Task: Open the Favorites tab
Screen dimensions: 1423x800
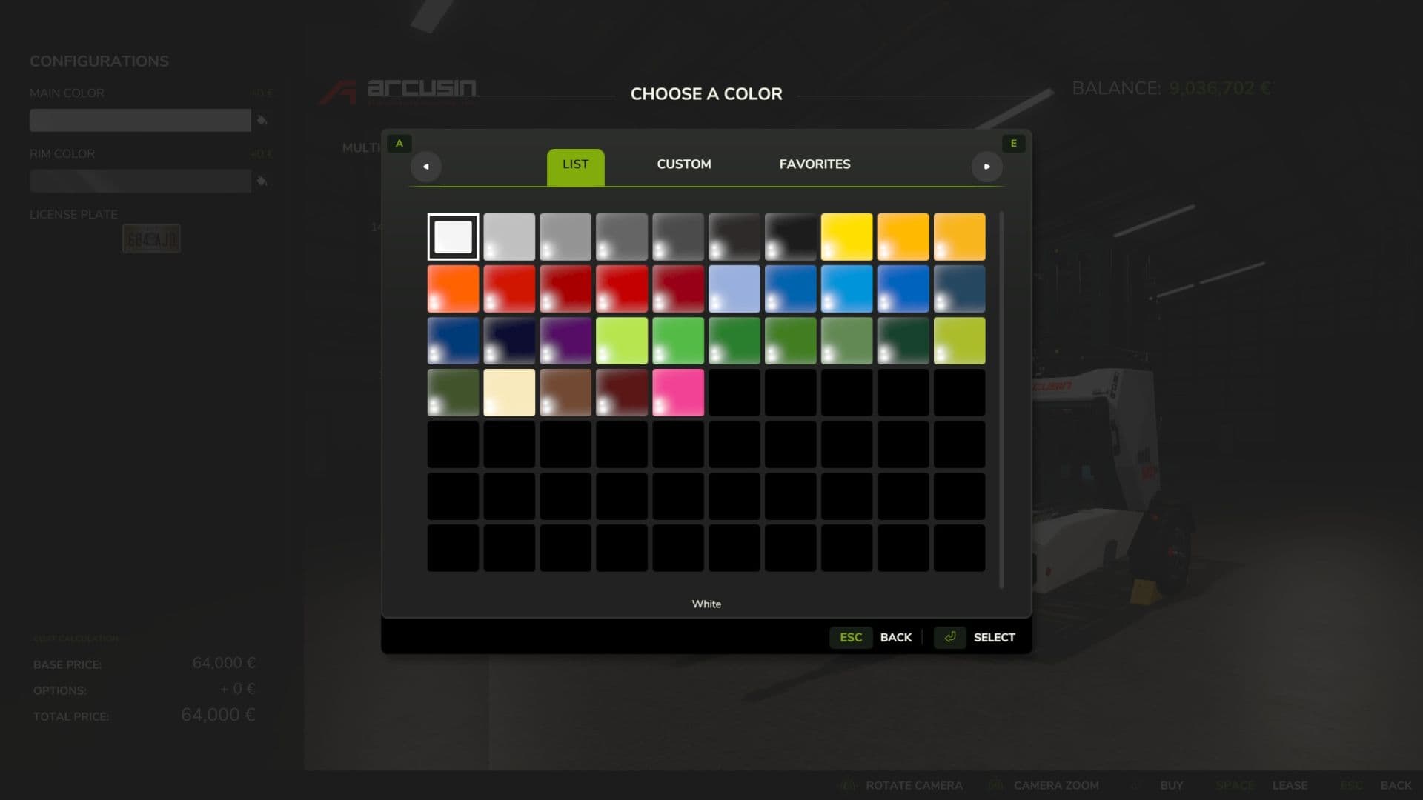Action: (x=815, y=164)
